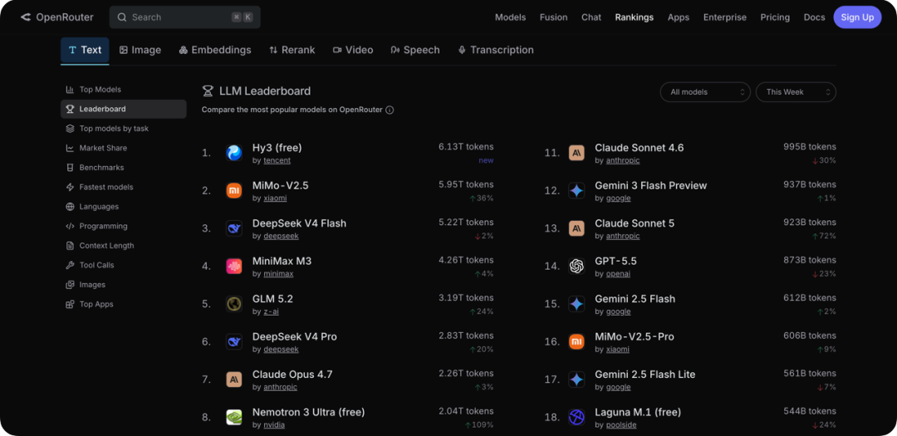Open the This Week time range dropdown

tap(796, 92)
